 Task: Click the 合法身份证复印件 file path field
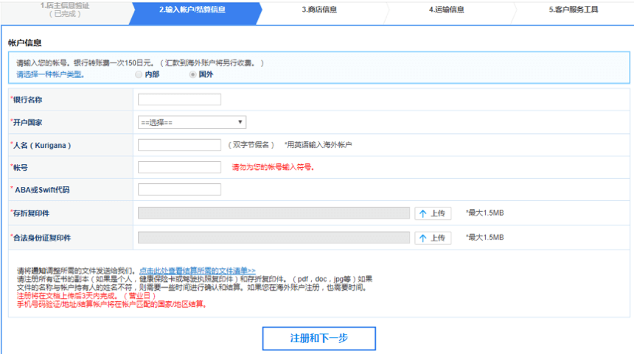pyautogui.click(x=274, y=238)
